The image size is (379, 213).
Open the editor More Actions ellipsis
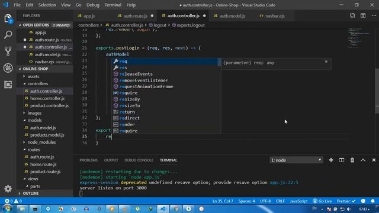point(374,16)
